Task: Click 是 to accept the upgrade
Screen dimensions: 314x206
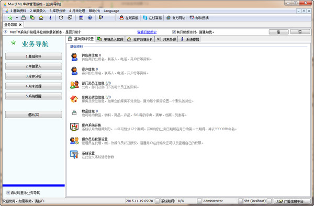Action: pyautogui.click(x=278, y=32)
